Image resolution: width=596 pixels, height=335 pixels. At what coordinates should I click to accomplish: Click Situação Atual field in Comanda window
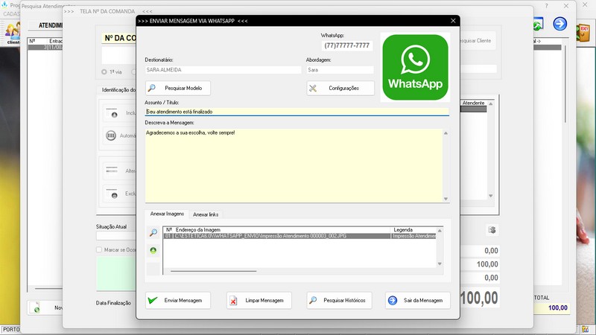115,236
